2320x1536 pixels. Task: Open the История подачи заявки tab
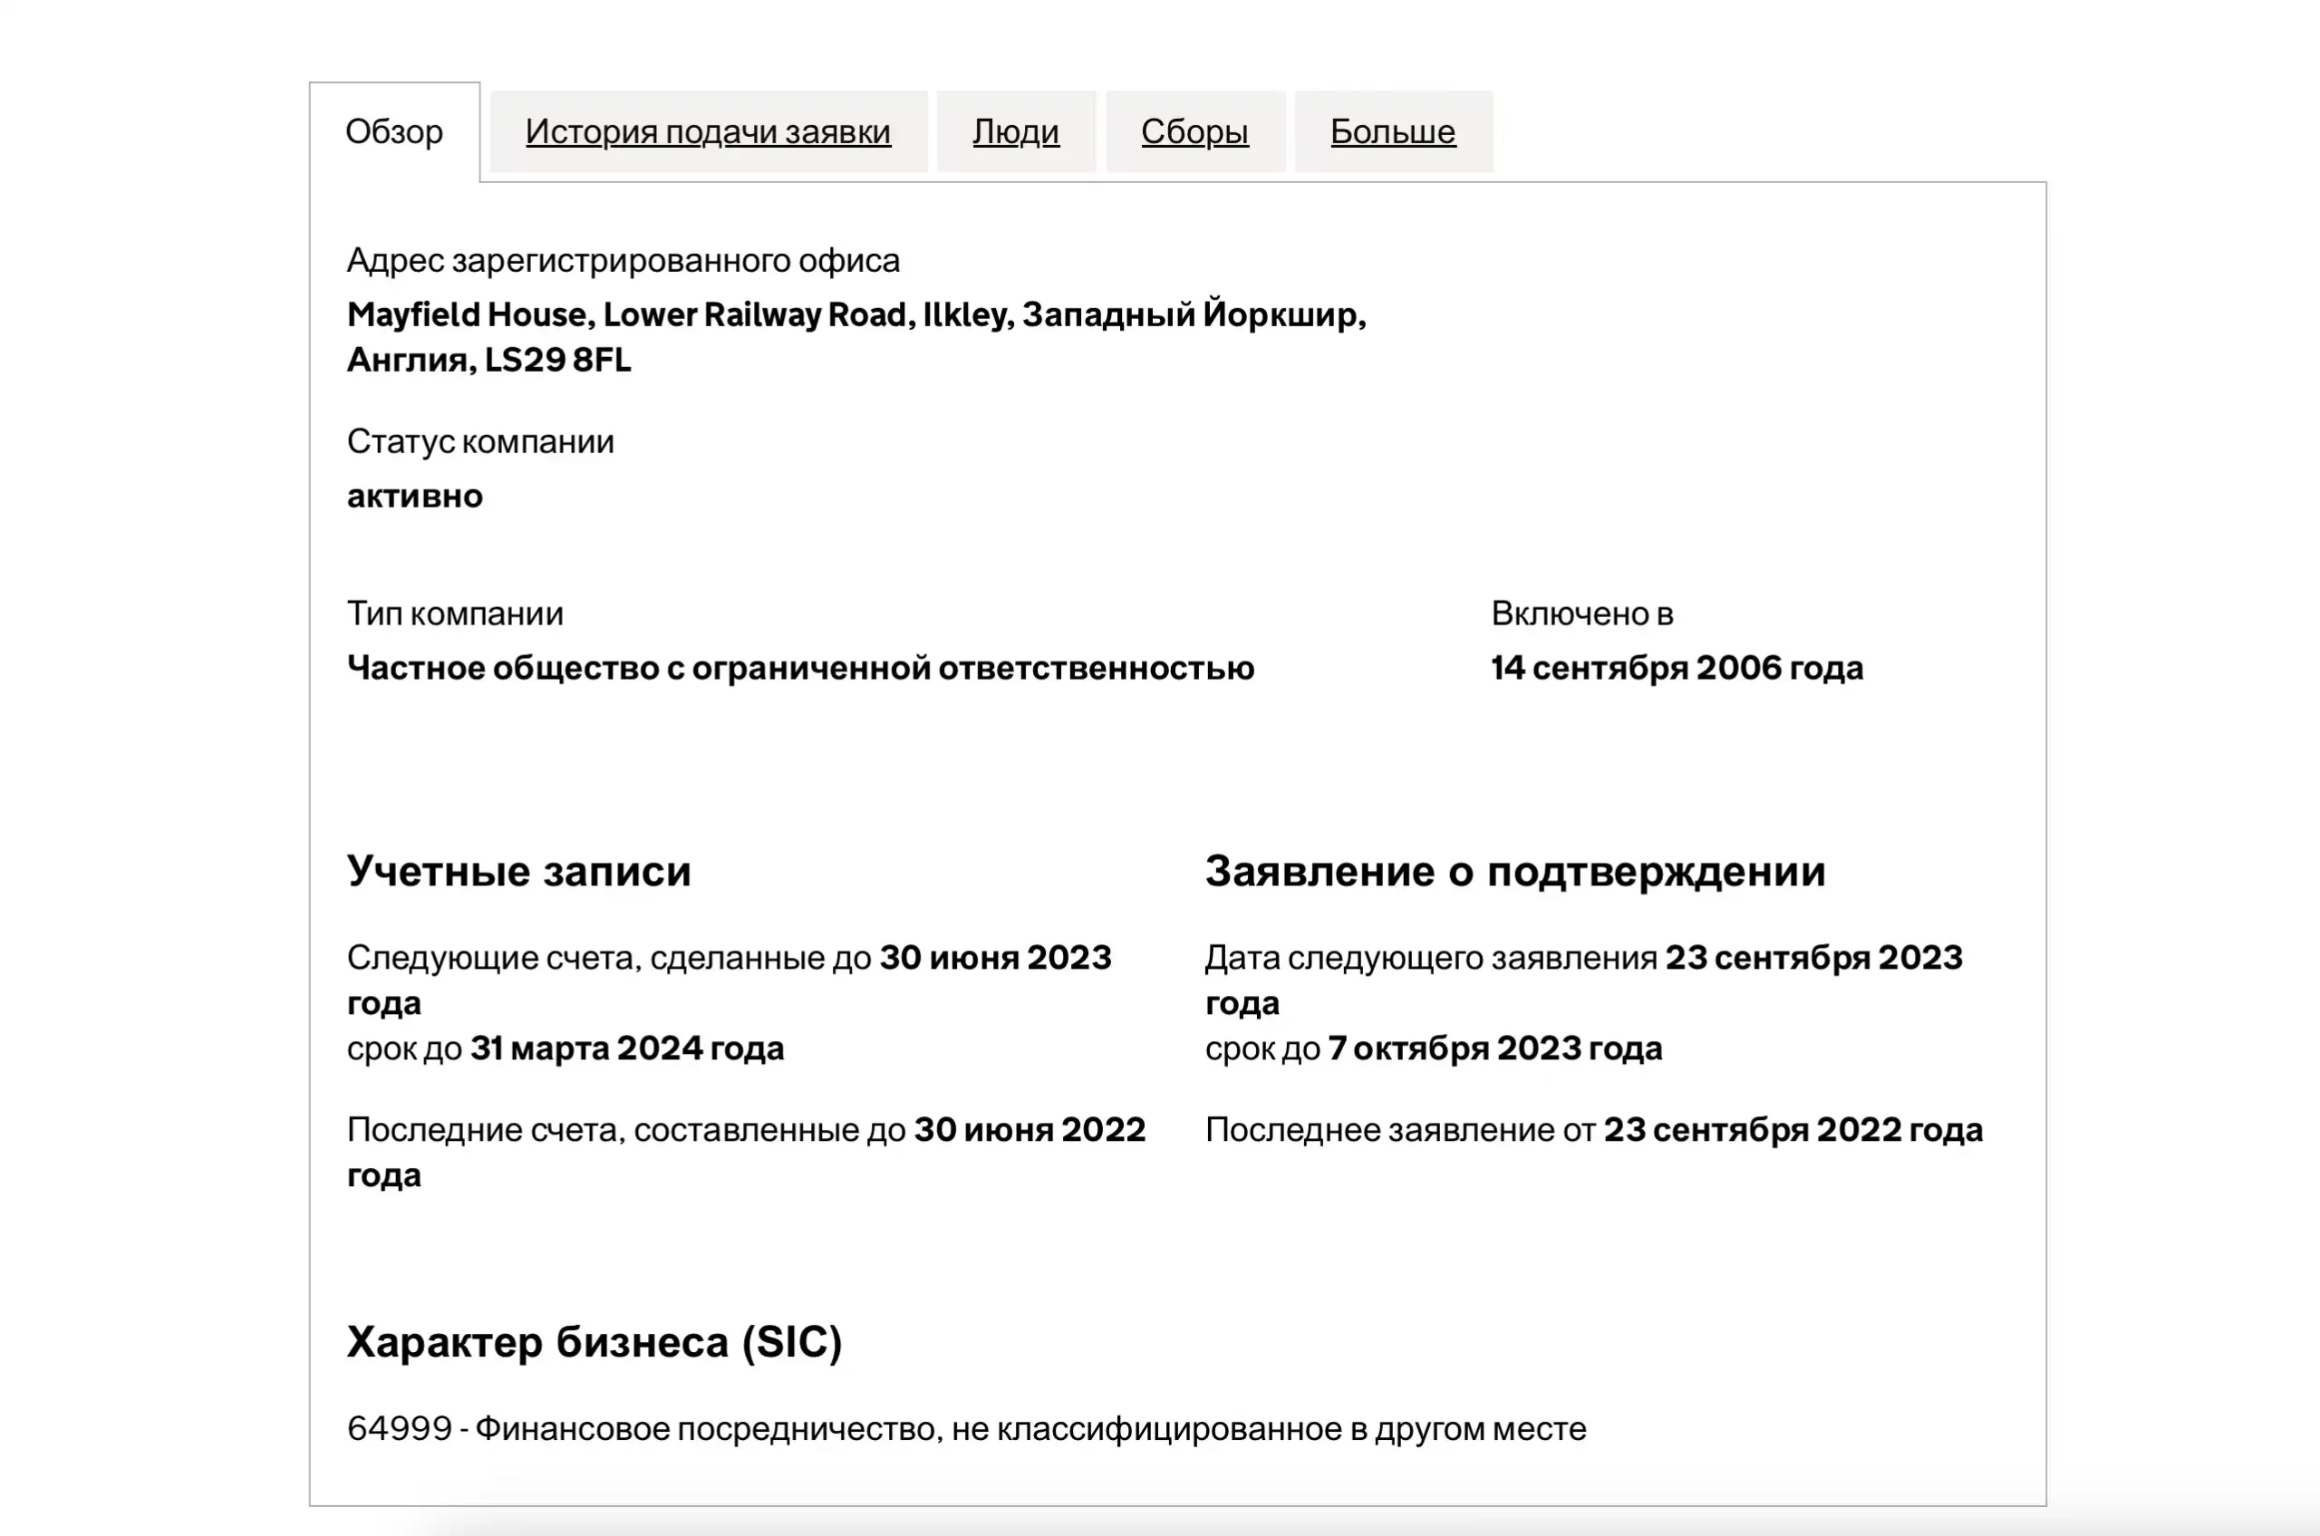coord(709,131)
